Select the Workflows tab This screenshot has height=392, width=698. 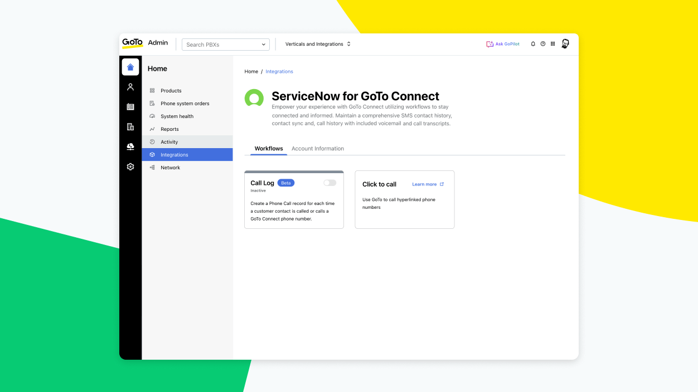pos(268,148)
